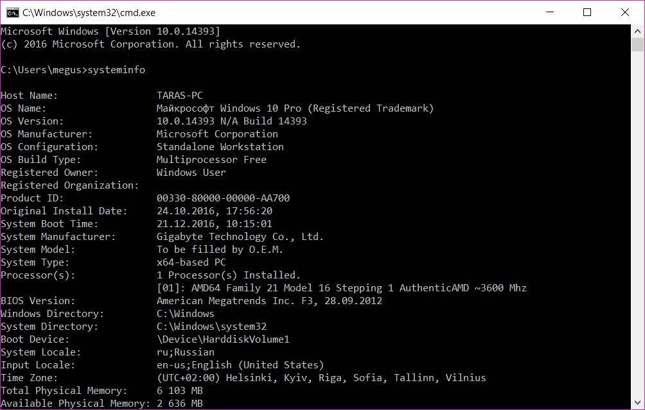The width and height of the screenshot is (645, 410).
Task: Click the scrollbar track below the thumb
Action: pyautogui.click(x=637, y=225)
